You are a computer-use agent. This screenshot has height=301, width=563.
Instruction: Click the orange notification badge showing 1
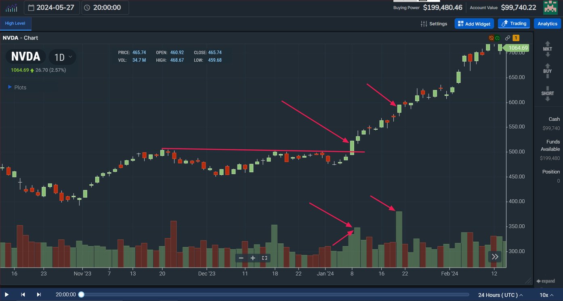[x=516, y=38]
